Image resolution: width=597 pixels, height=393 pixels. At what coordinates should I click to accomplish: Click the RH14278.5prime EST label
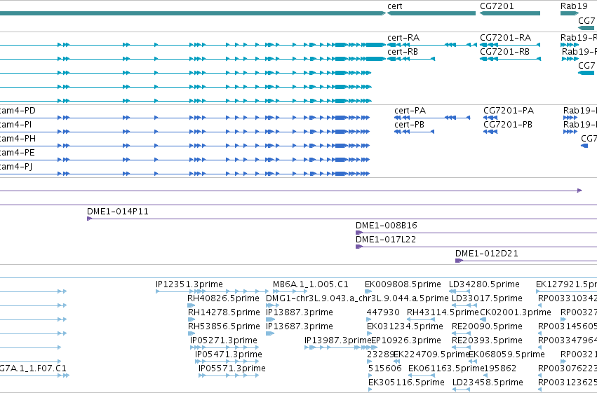(x=224, y=312)
